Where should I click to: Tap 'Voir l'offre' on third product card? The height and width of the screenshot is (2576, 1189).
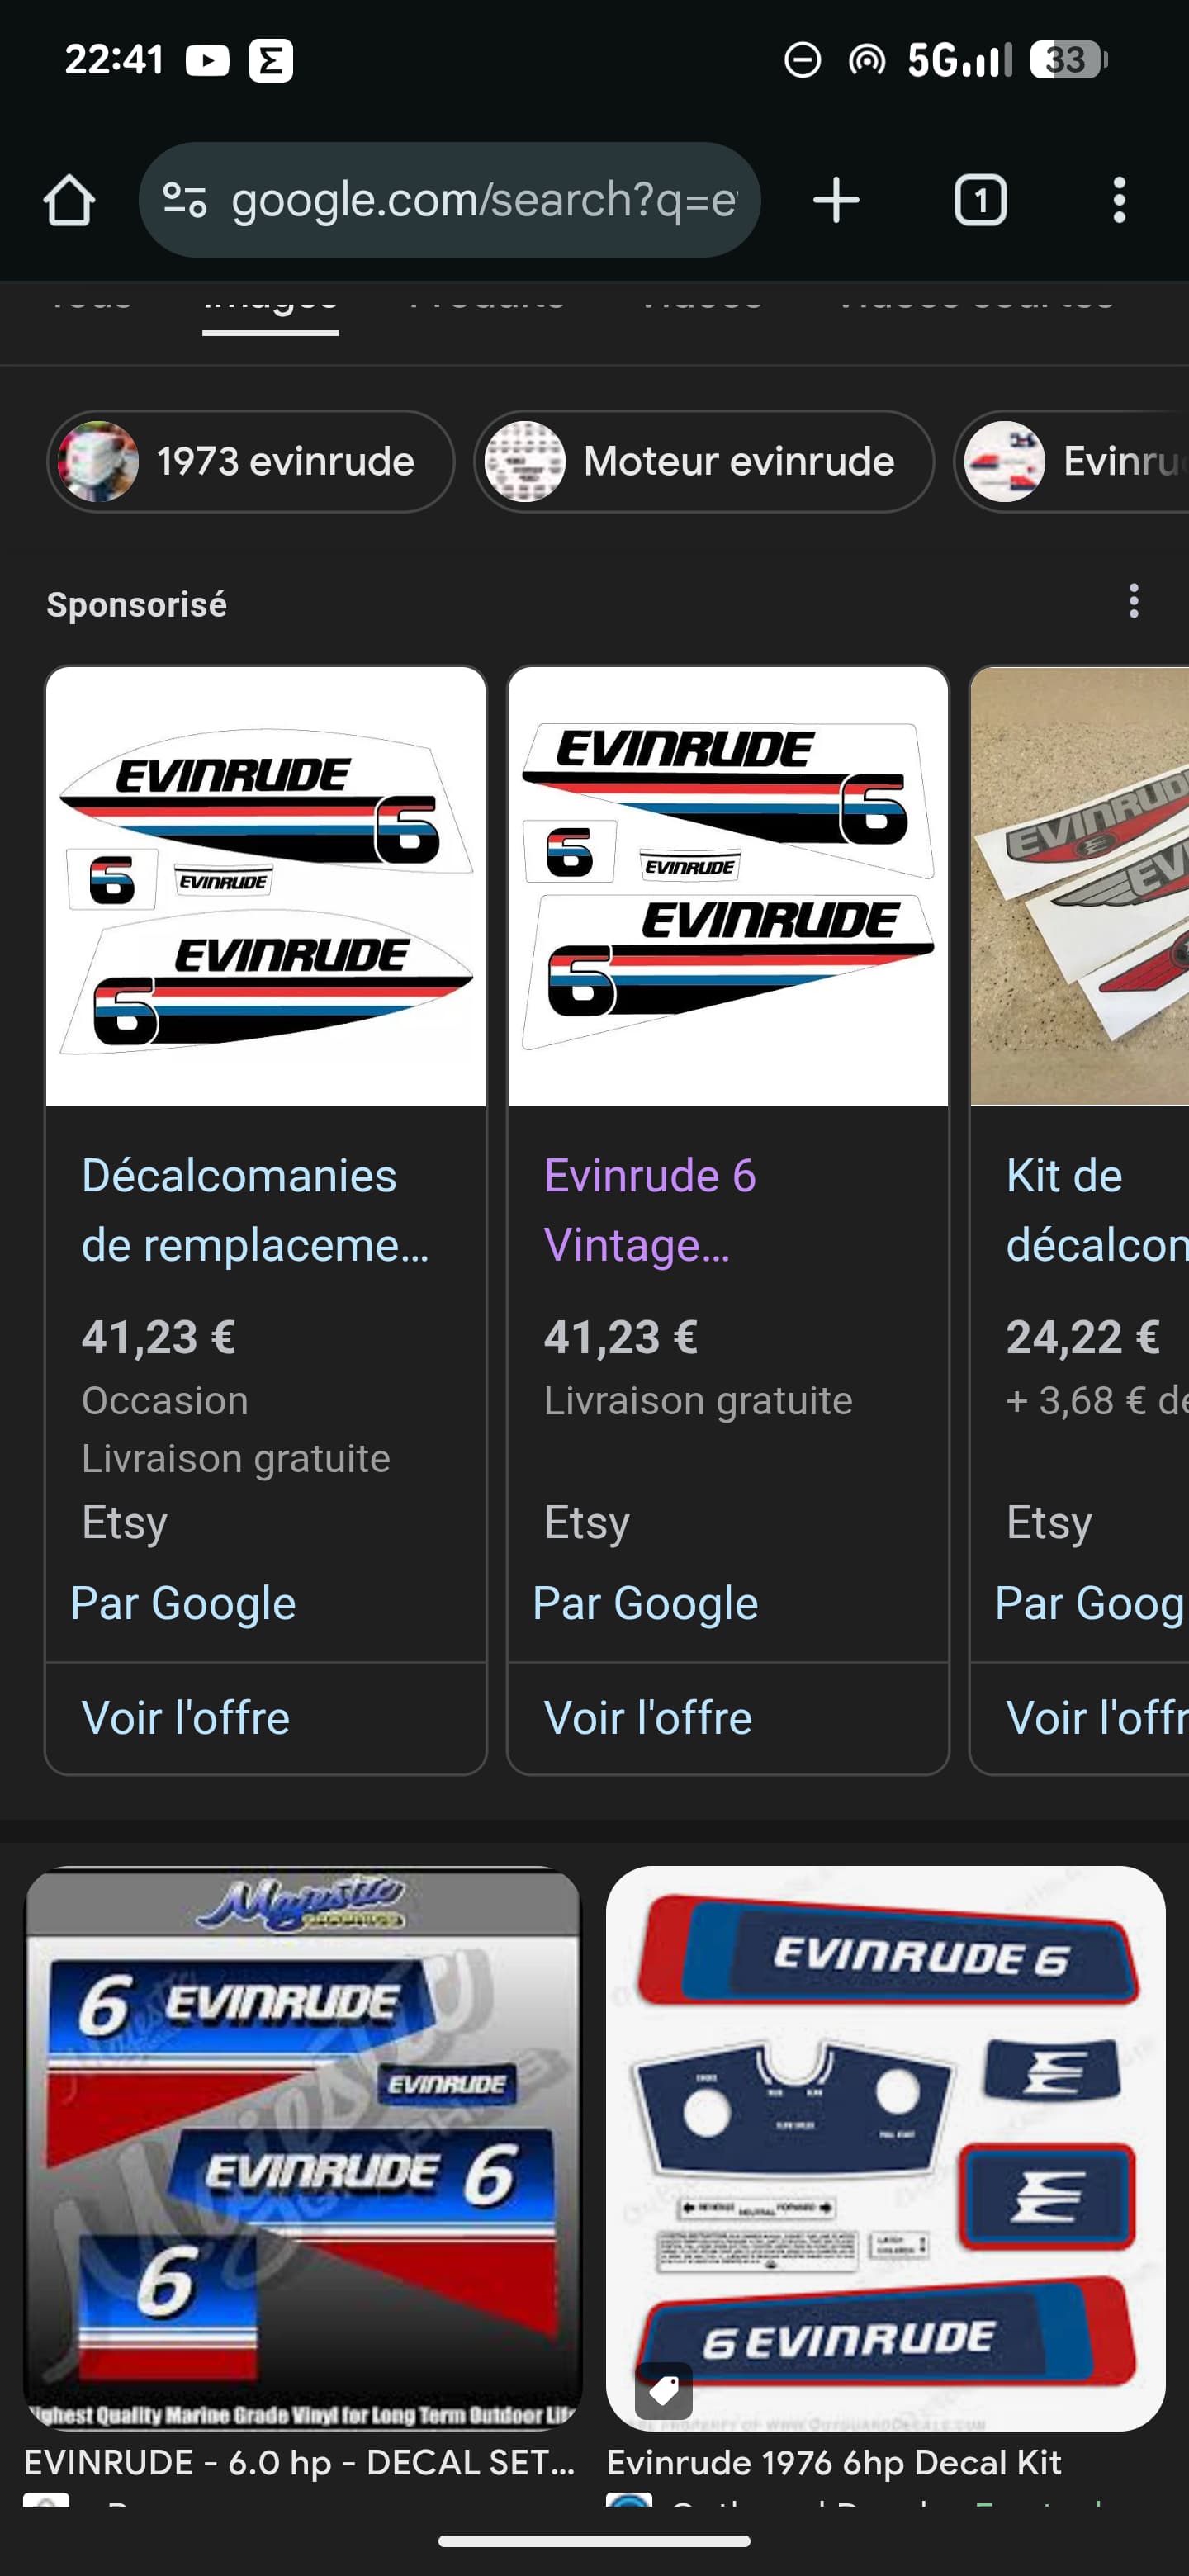pyautogui.click(x=1097, y=1718)
